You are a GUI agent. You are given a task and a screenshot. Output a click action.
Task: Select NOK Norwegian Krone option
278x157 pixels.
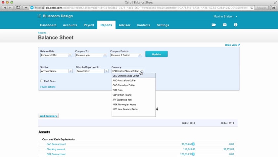coord(134,104)
